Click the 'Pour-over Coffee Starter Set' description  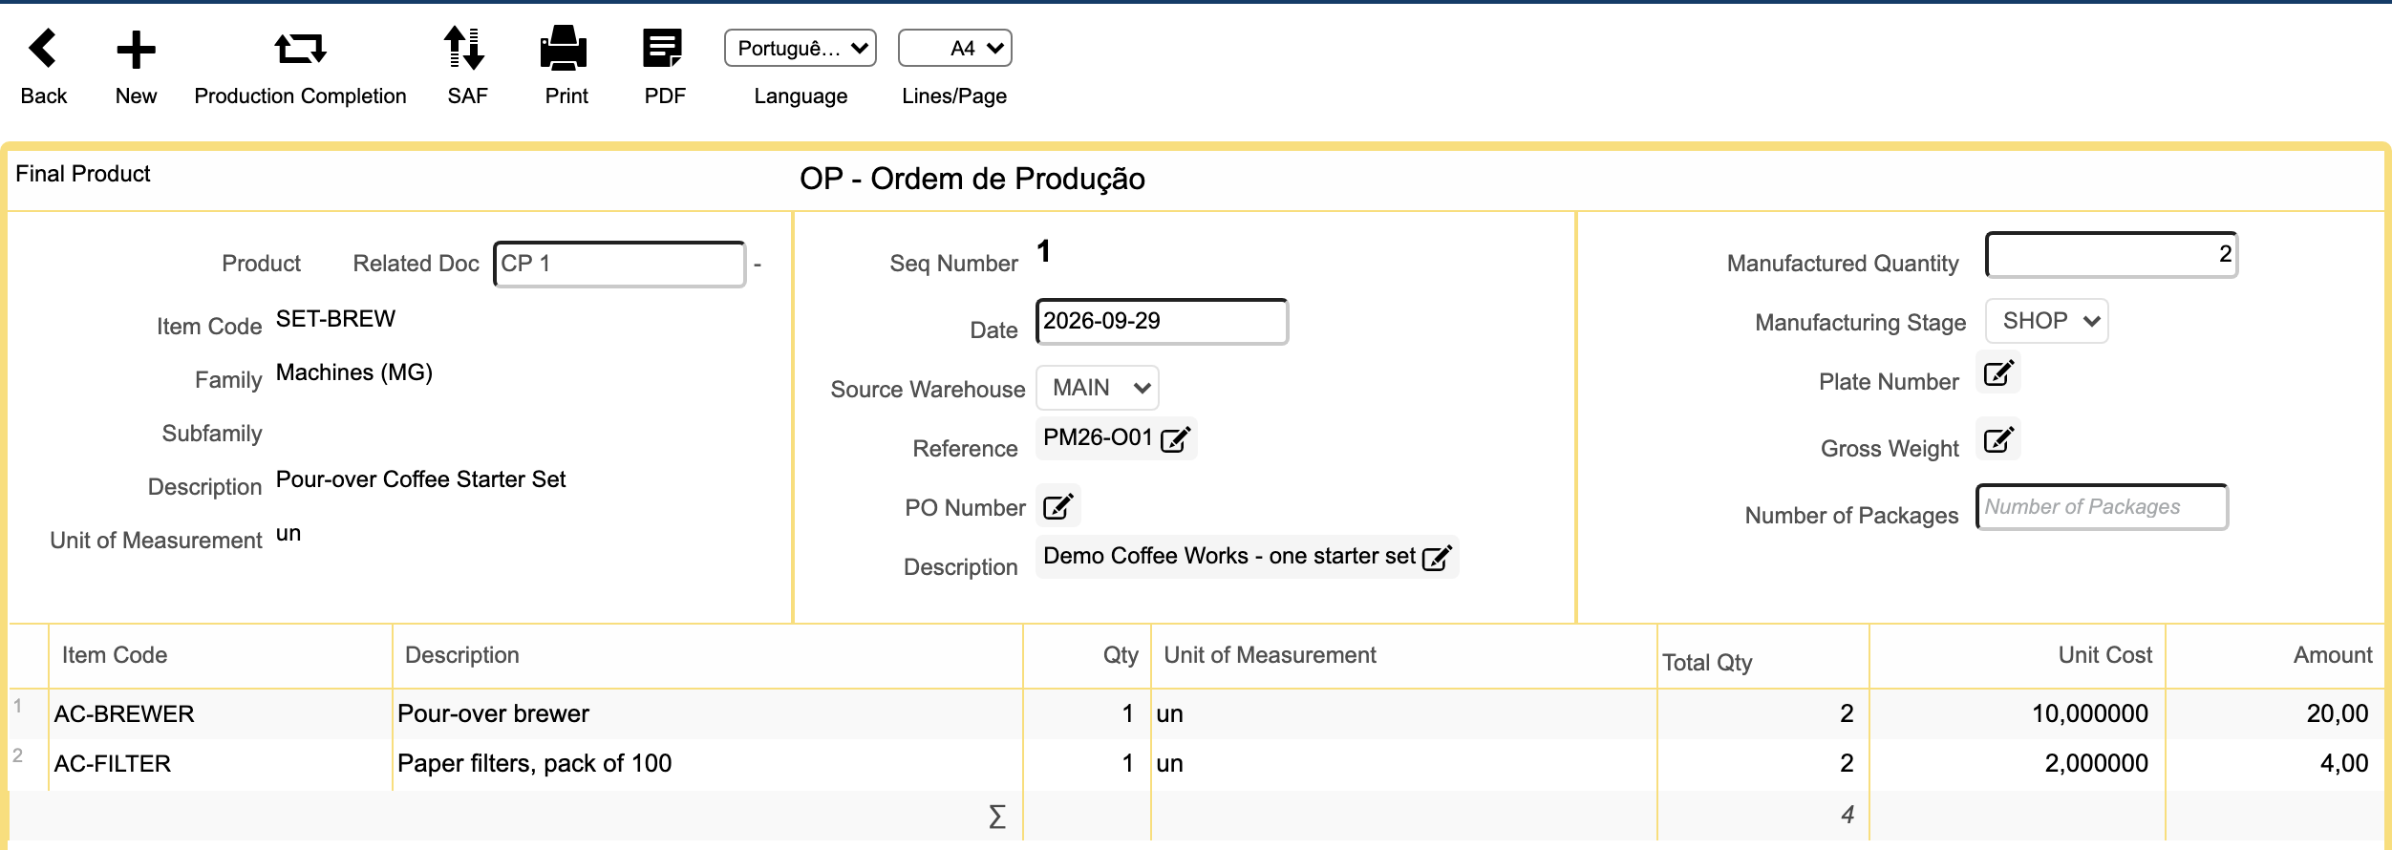coord(420,479)
